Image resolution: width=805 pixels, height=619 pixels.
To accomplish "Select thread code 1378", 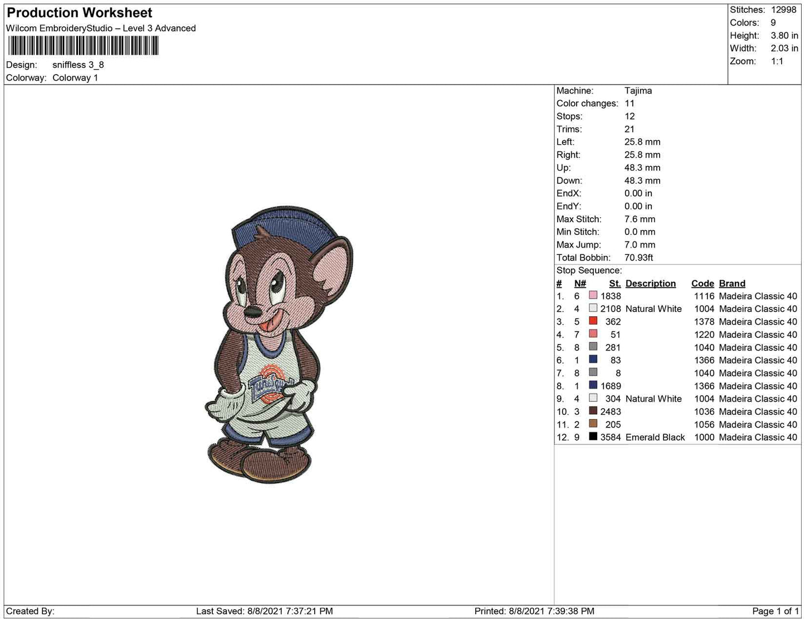I will click(704, 322).
